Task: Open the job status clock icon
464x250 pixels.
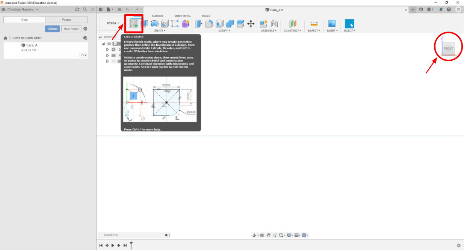Action: pyautogui.click(x=430, y=10)
